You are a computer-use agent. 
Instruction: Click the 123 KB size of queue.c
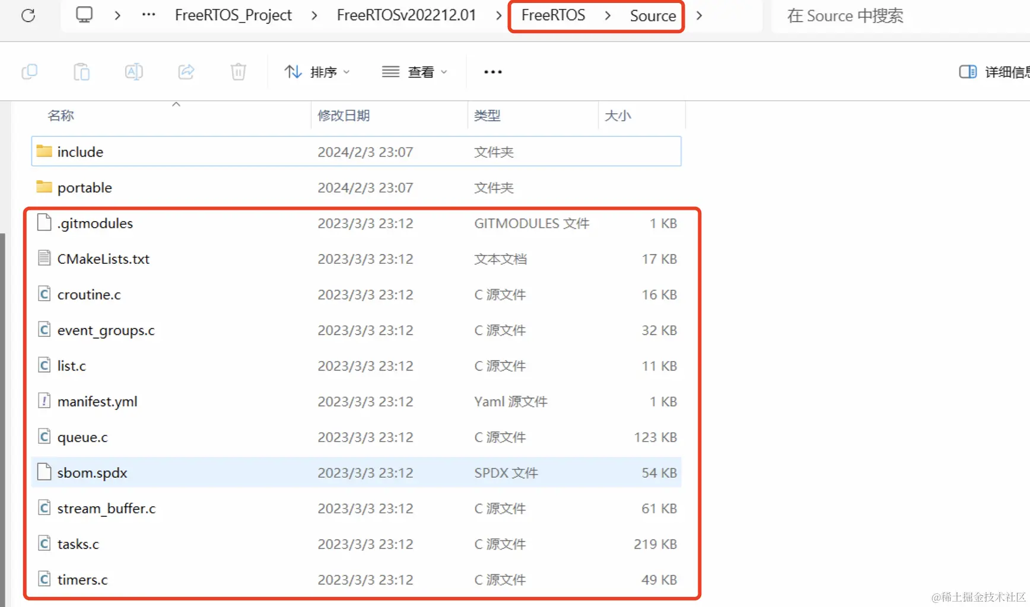pyautogui.click(x=655, y=437)
